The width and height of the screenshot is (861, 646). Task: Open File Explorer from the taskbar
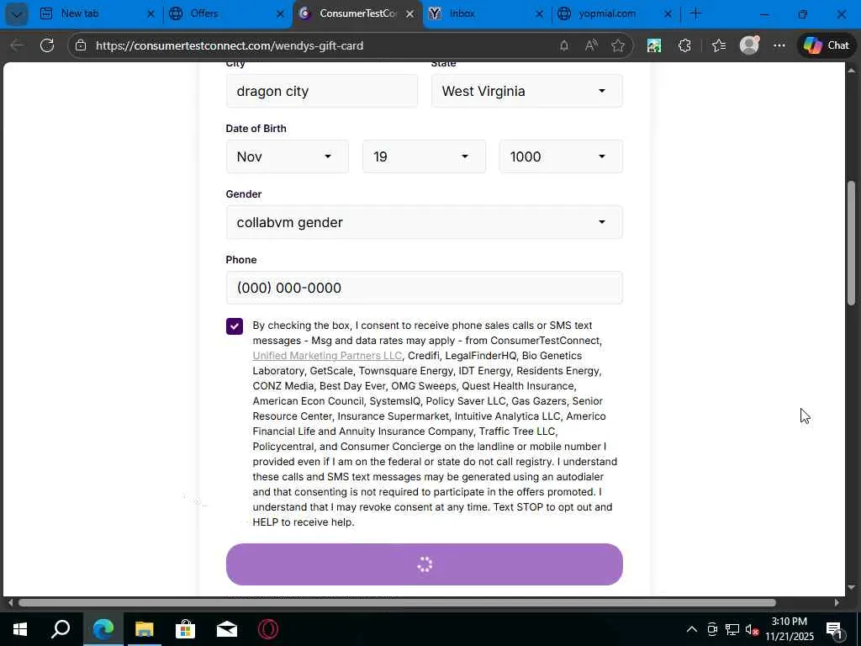[x=144, y=629]
